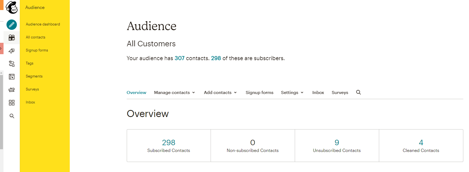
Task: Open the Surveys tab
Action: pos(340,93)
